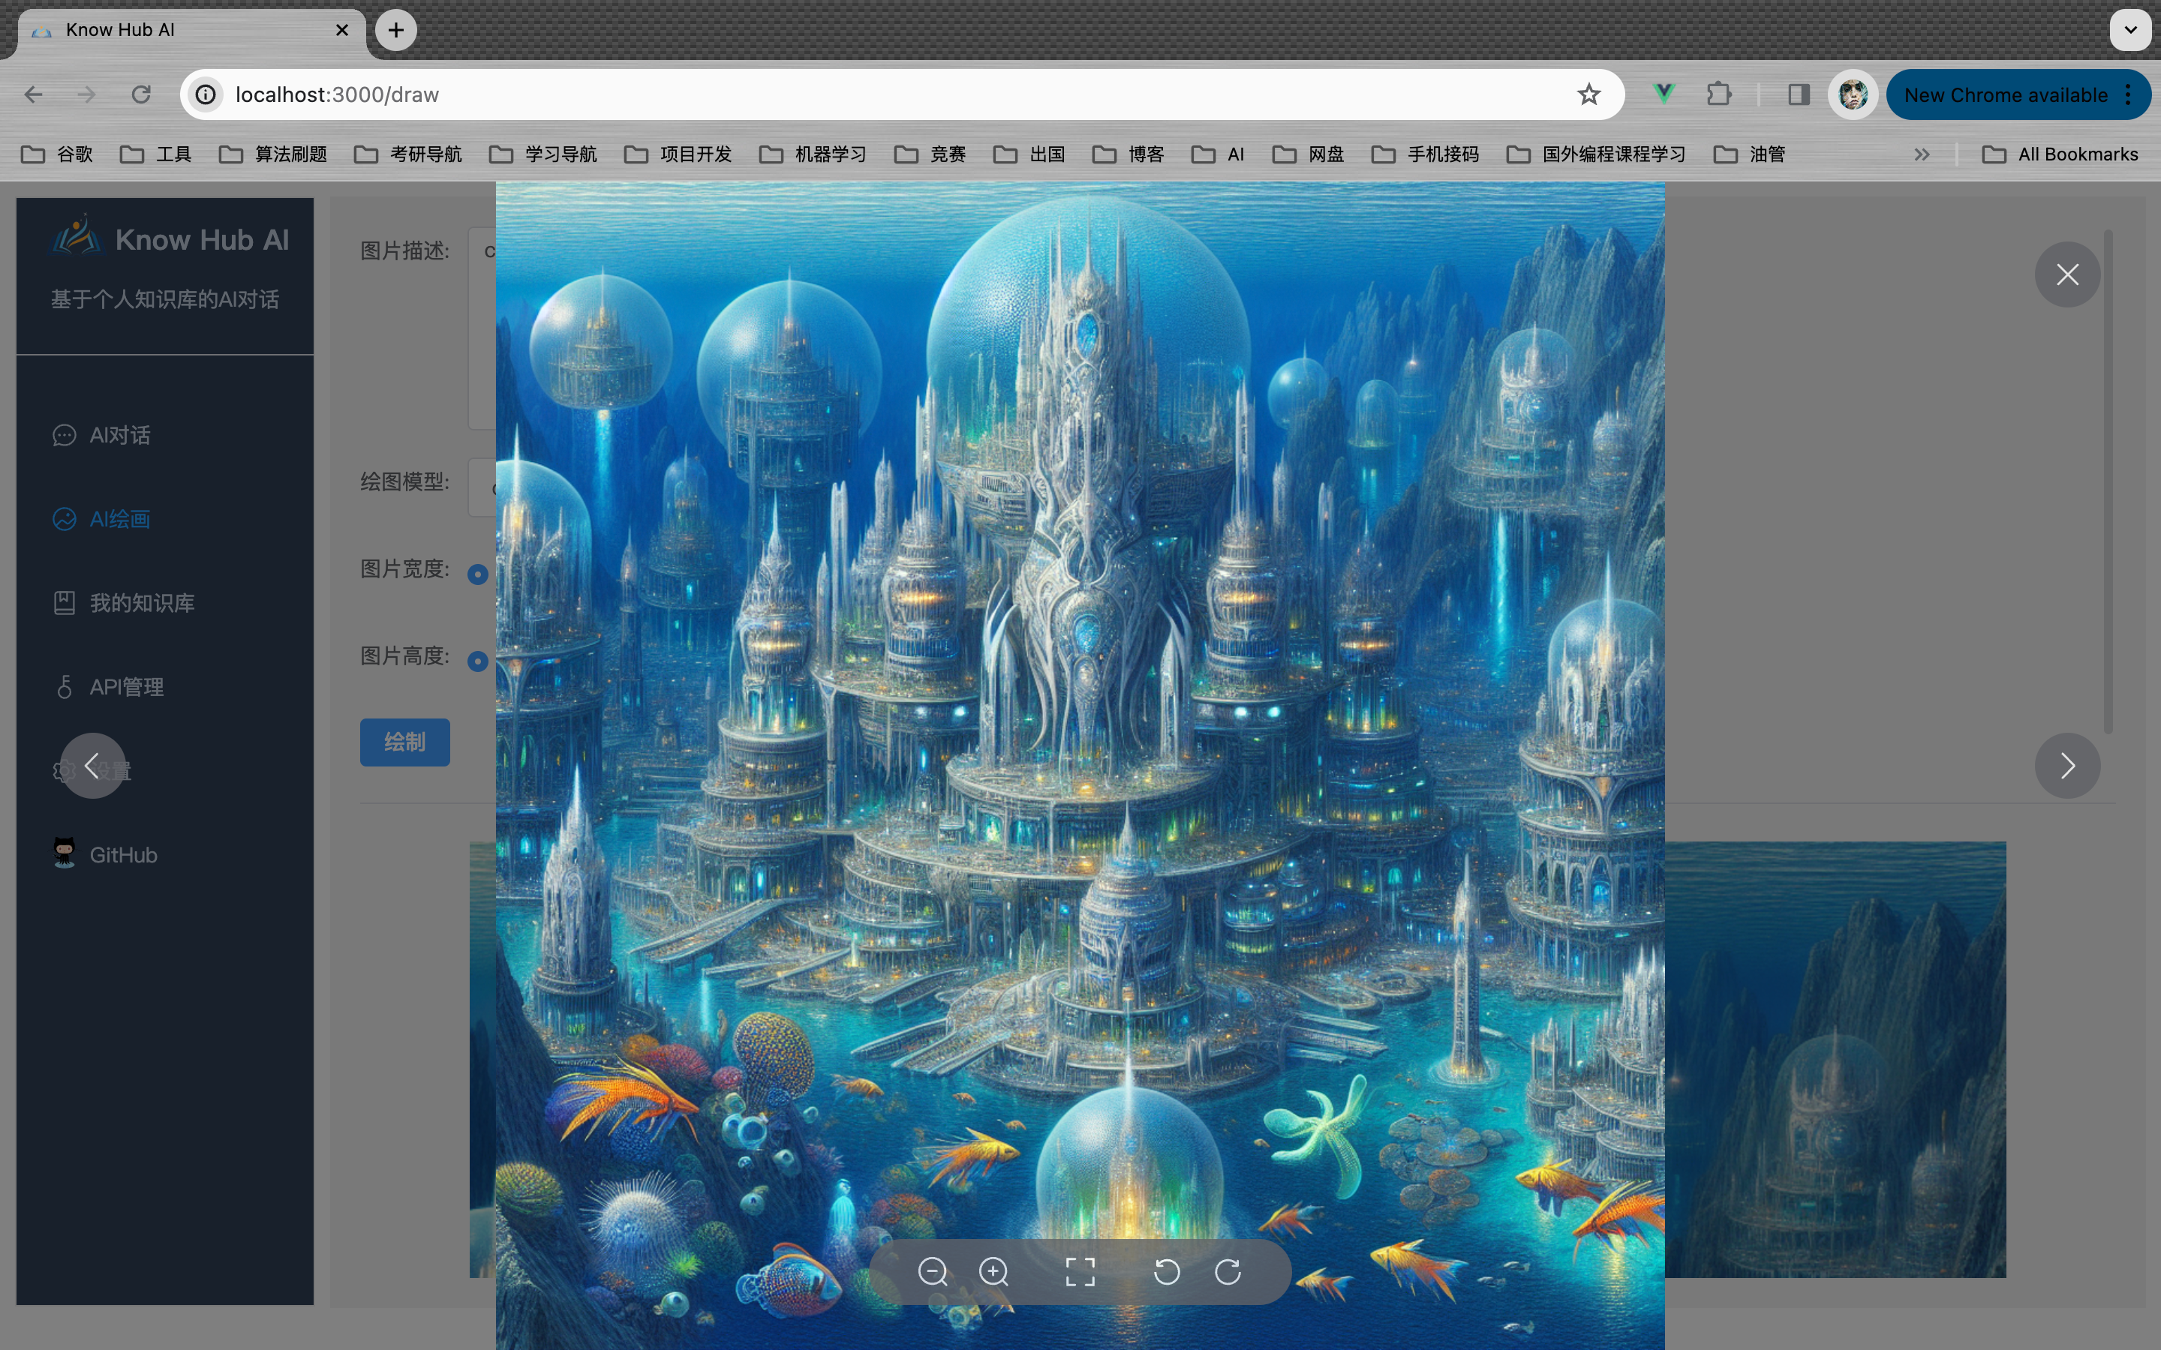
Task: Zoom out the image preview
Action: tap(932, 1271)
